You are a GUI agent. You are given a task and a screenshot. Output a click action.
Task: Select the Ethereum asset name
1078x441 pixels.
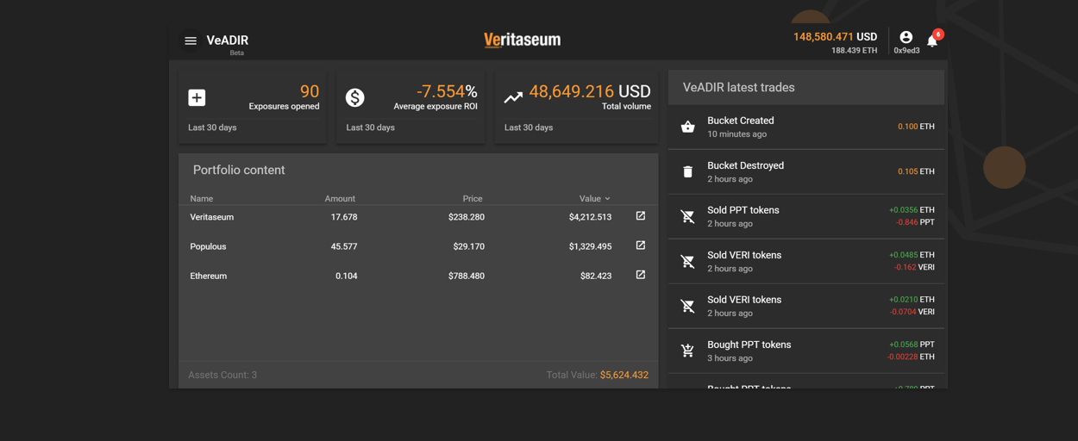(209, 276)
